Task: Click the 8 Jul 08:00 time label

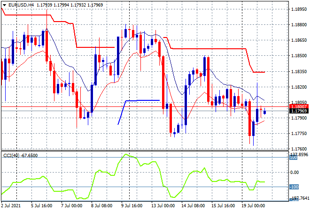Action: coord(101,206)
